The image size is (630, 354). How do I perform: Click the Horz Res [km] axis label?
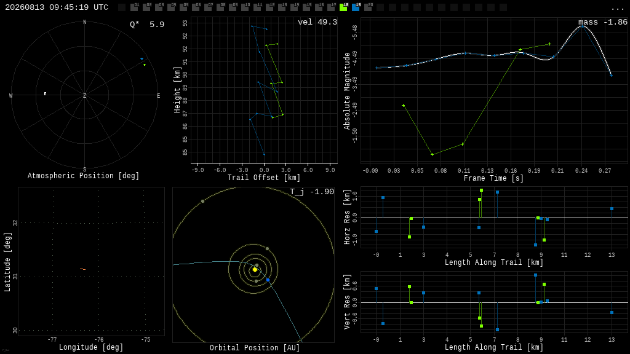pos(347,217)
